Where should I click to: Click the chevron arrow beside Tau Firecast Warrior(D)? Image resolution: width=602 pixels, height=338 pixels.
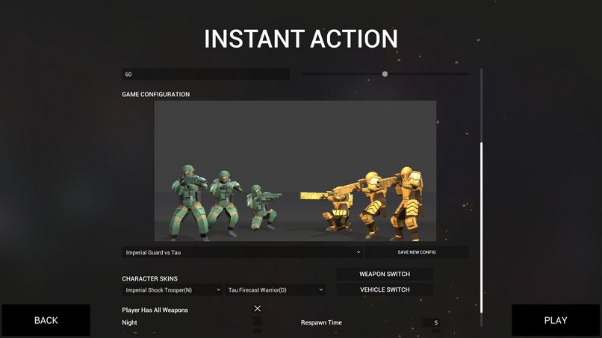click(321, 290)
